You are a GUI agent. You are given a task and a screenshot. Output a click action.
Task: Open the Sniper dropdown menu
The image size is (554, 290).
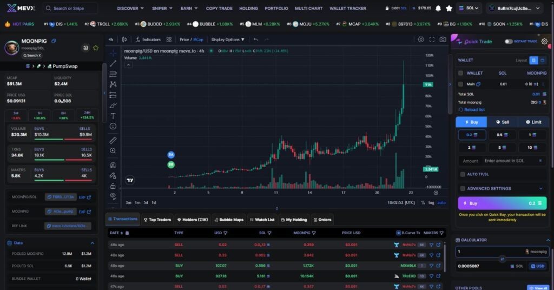tap(162, 8)
